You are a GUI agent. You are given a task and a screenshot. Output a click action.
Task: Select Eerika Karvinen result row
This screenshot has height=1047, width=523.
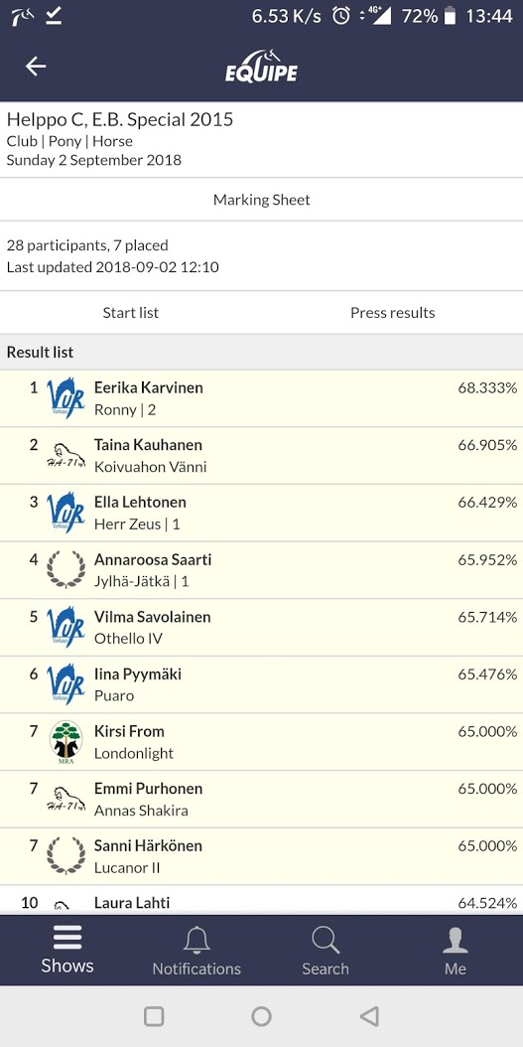262,398
